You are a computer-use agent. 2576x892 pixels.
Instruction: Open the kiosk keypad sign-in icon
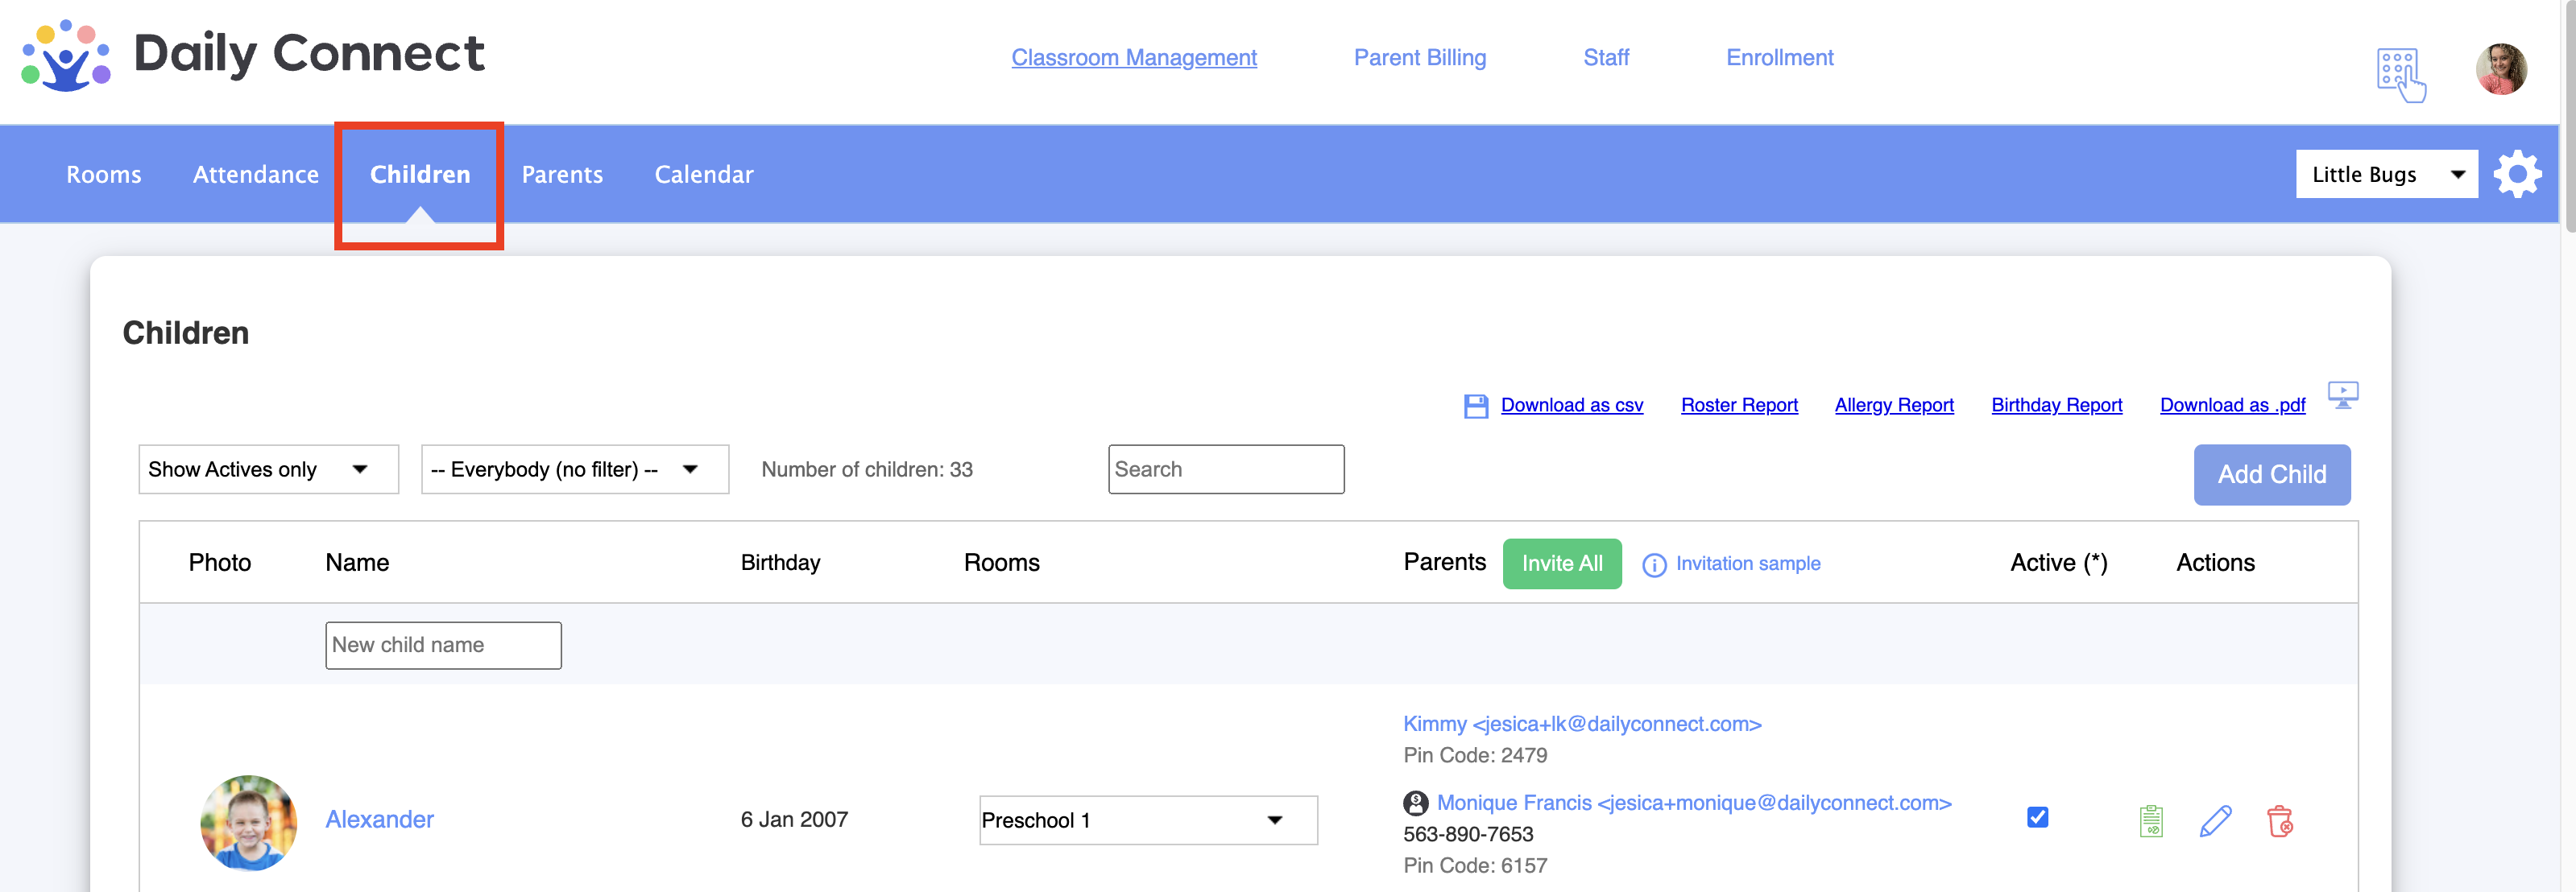coord(2400,74)
